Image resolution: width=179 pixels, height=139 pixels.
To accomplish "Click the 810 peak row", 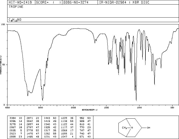I will click(x=85, y=124).
